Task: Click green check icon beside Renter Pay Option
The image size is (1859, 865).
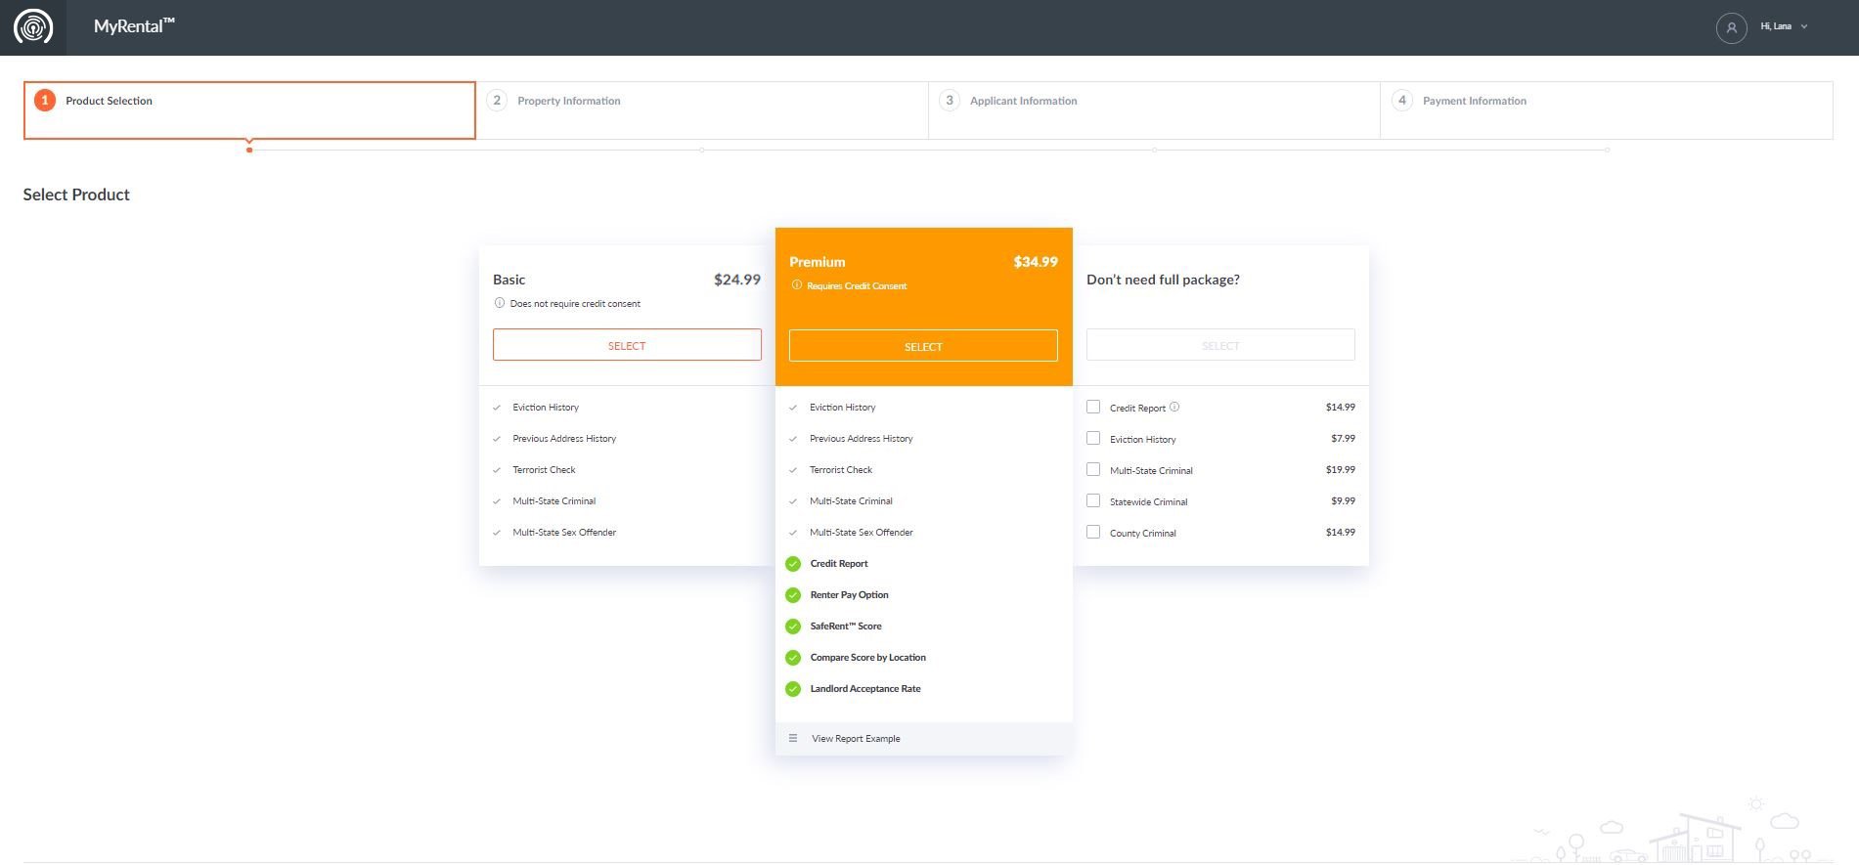Action: tap(793, 595)
